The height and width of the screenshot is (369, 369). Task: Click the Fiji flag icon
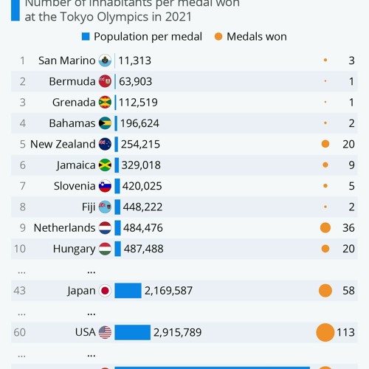tap(105, 207)
